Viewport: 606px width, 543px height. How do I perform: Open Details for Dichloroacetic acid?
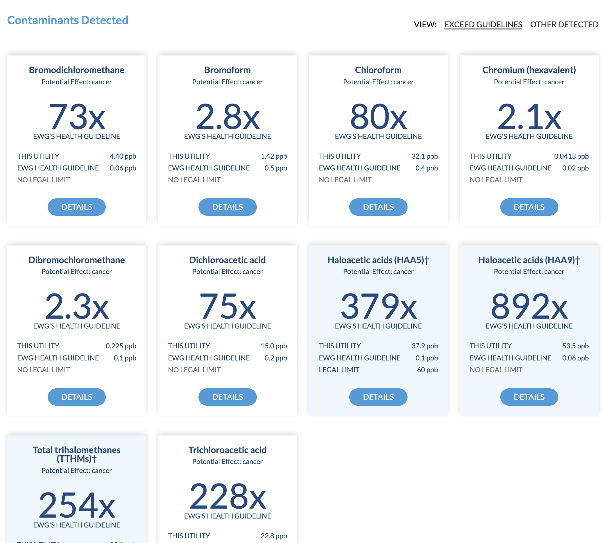pyautogui.click(x=227, y=397)
